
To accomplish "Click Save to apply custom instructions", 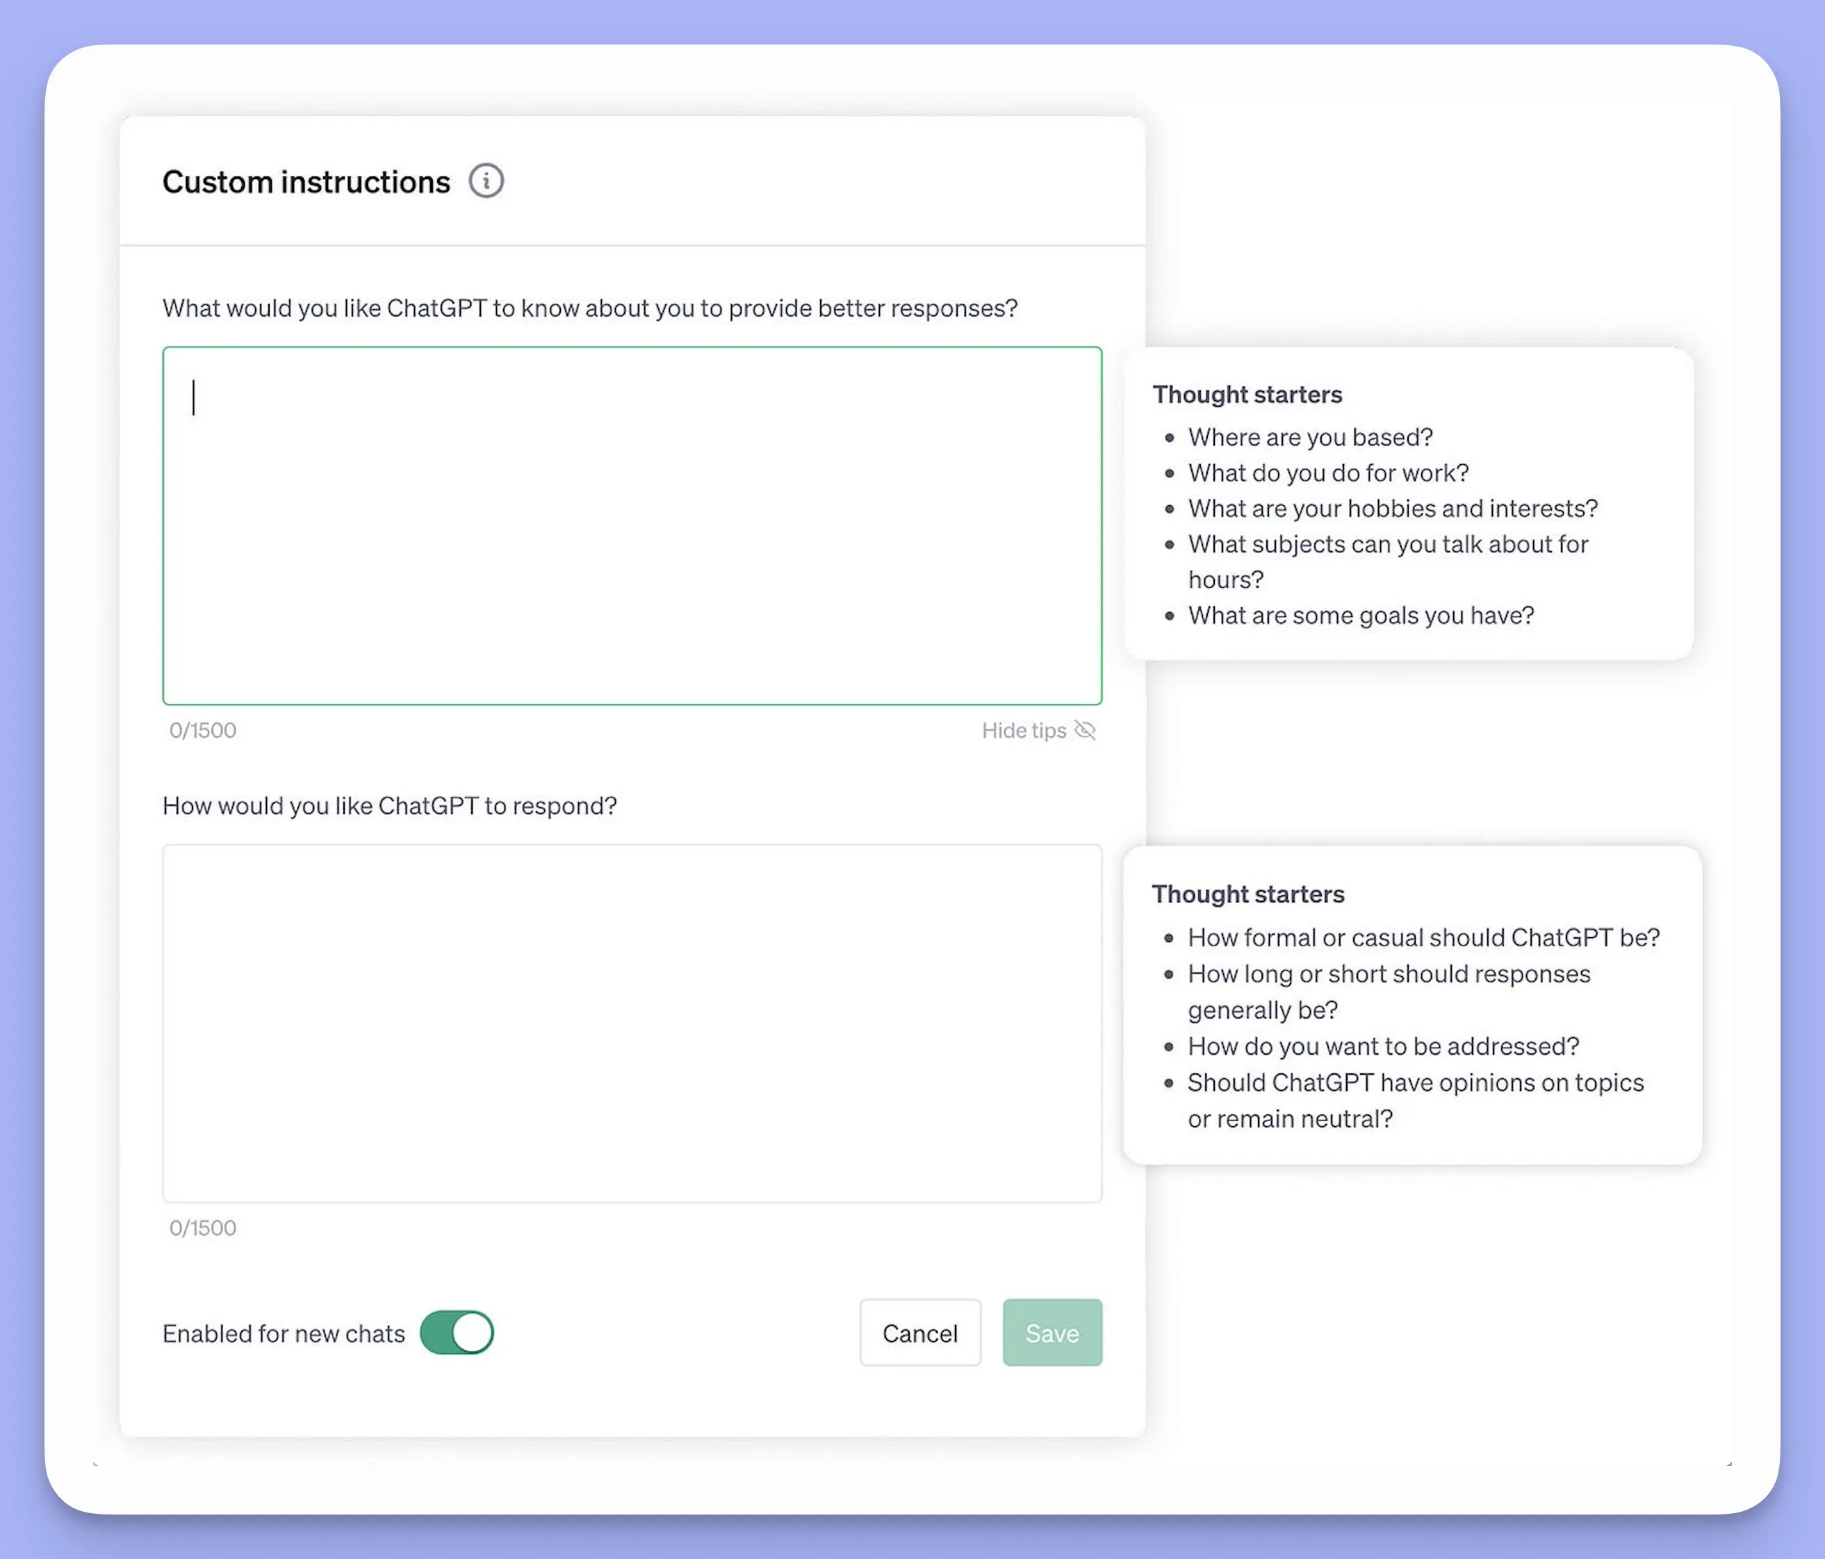I will (1051, 1332).
